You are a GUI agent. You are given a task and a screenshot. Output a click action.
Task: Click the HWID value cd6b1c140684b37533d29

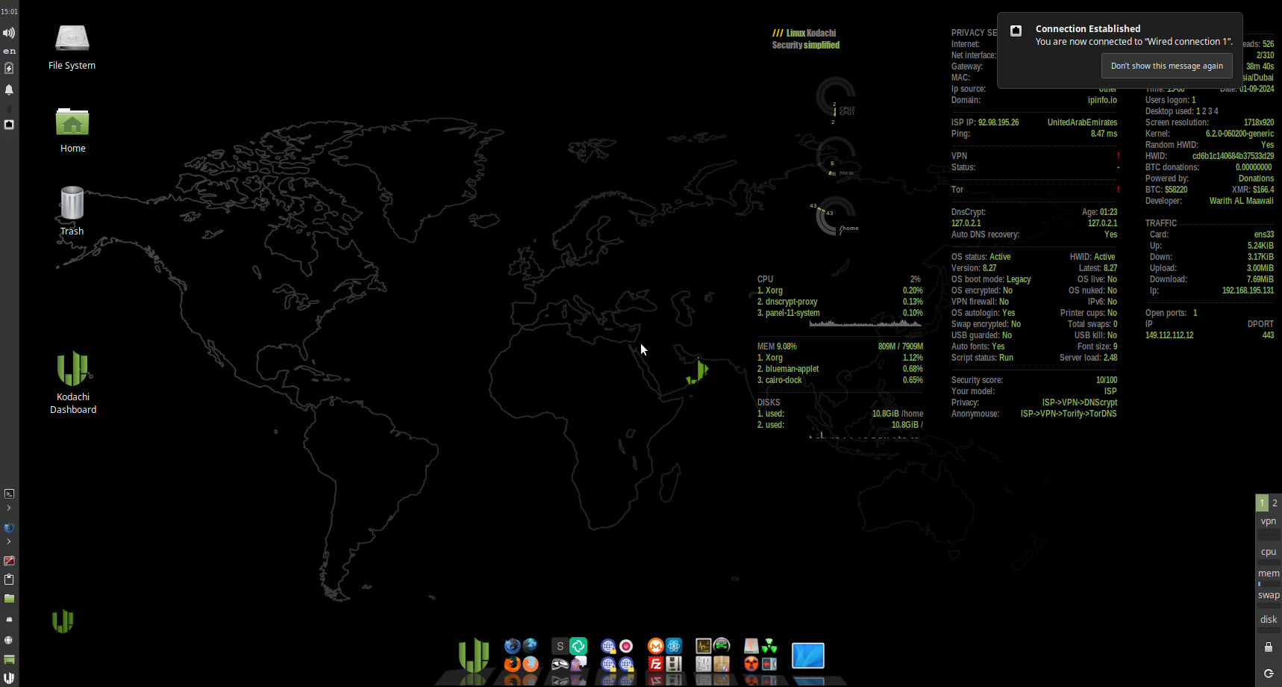(x=1233, y=156)
